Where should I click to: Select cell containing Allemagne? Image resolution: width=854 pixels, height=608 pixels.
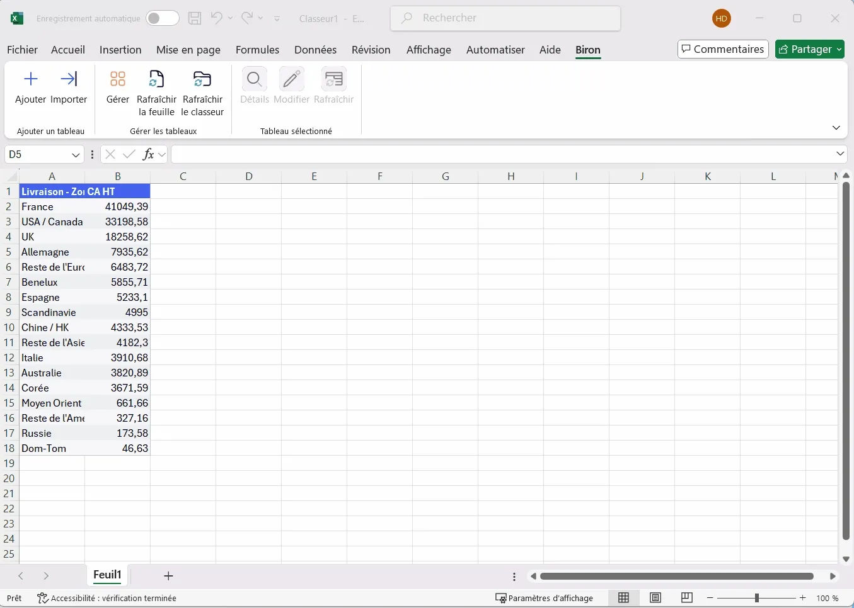52,252
